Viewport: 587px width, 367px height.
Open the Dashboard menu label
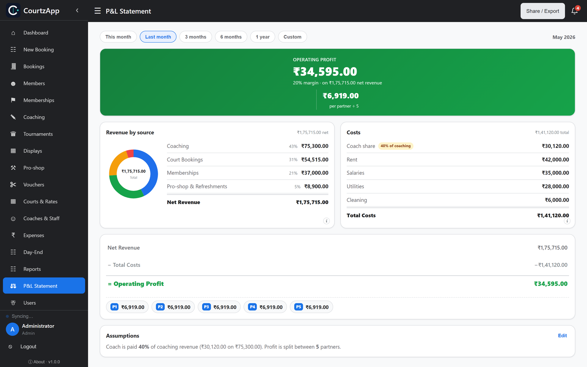tap(36, 33)
